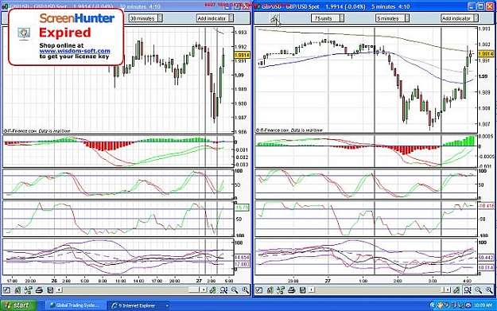Click the third icon in left chart bottom toolbar
Viewport: 497px width, 311px height.
point(28,290)
